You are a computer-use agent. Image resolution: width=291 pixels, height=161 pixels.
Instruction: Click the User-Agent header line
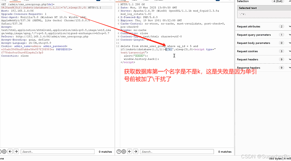tap(44, 17)
